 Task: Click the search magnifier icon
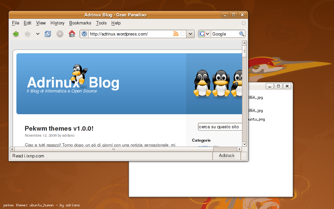click(x=241, y=34)
